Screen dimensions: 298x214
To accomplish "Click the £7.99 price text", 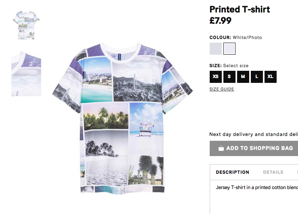I will coord(220,21).
